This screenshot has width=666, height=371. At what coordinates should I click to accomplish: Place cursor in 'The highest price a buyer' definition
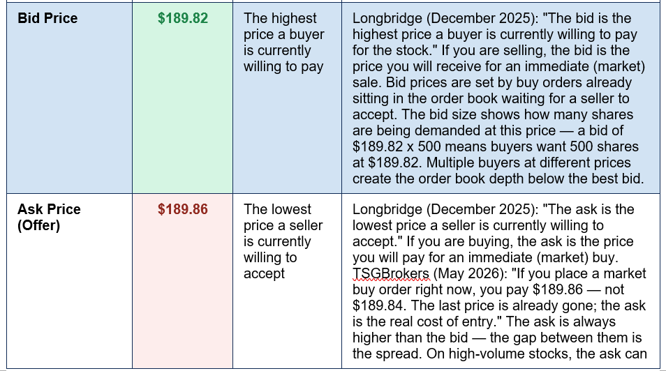click(x=283, y=42)
